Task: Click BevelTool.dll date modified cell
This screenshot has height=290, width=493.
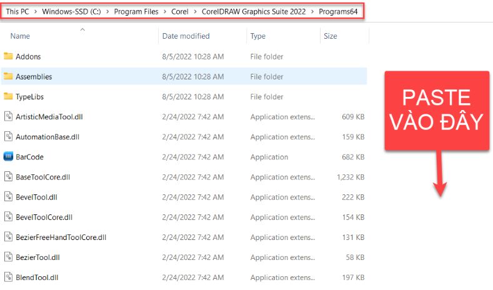Action: point(193,197)
